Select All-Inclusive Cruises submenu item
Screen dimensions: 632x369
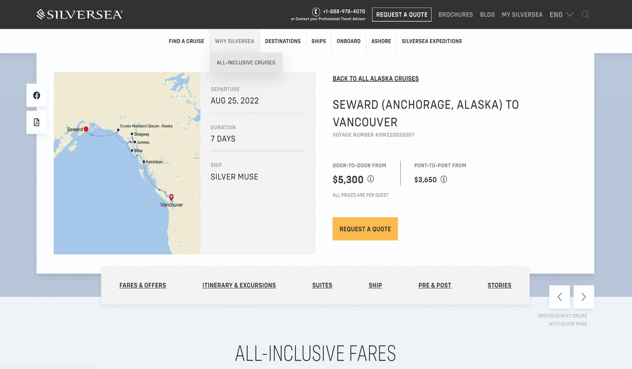pos(246,63)
